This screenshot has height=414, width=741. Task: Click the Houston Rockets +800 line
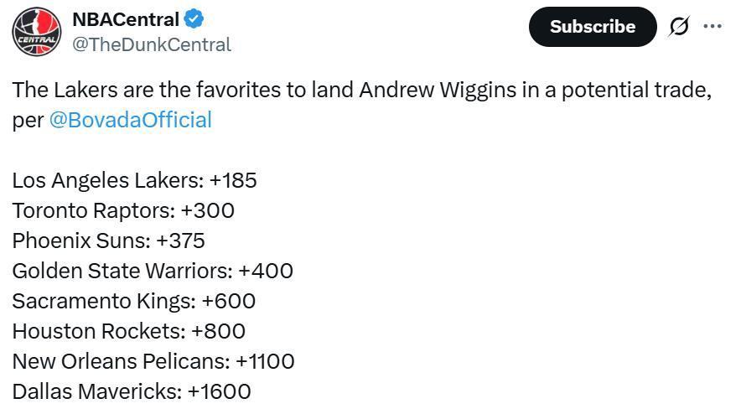coord(128,331)
